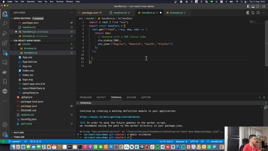This screenshot has width=268, height=151.
Task: Open the Run and Debug view
Action: pos(5,33)
